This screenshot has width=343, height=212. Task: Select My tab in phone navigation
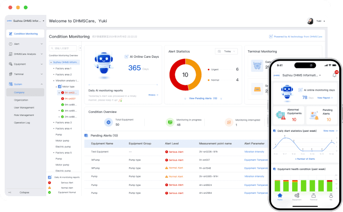tap(331, 197)
